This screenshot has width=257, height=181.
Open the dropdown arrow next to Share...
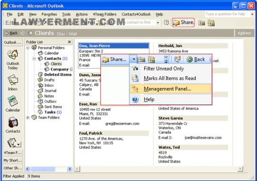tap(134, 59)
